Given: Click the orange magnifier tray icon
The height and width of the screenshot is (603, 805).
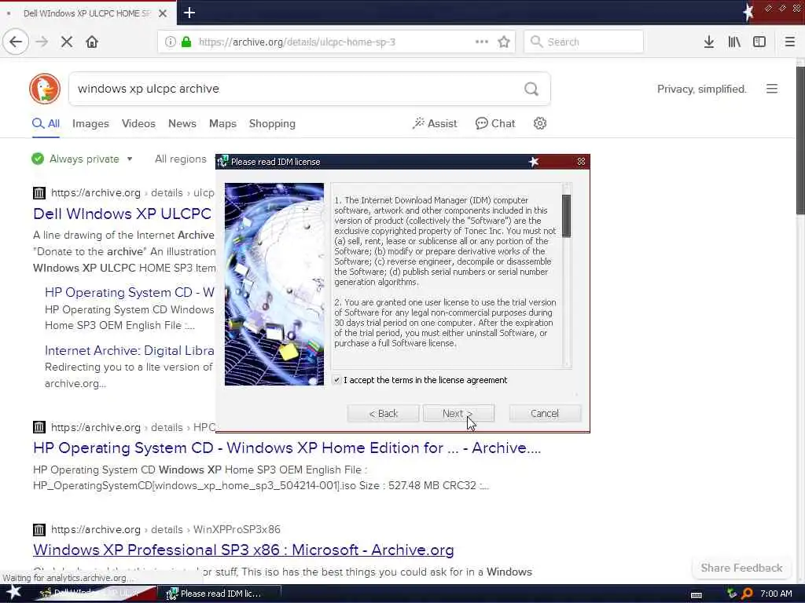Looking at the screenshot, I should pos(747,594).
